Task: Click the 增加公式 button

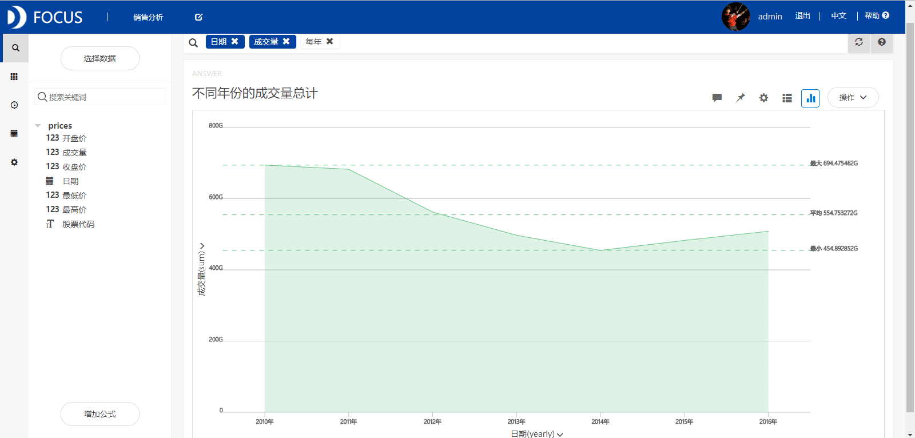Action: click(x=100, y=414)
